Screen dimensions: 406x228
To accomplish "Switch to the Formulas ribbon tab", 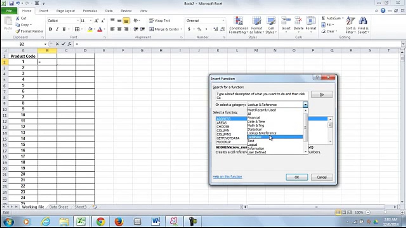I will (x=90, y=11).
